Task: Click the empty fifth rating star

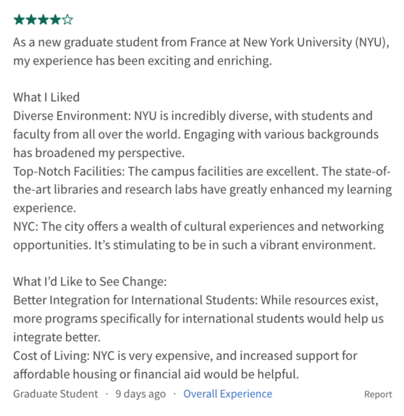Action: (67, 20)
